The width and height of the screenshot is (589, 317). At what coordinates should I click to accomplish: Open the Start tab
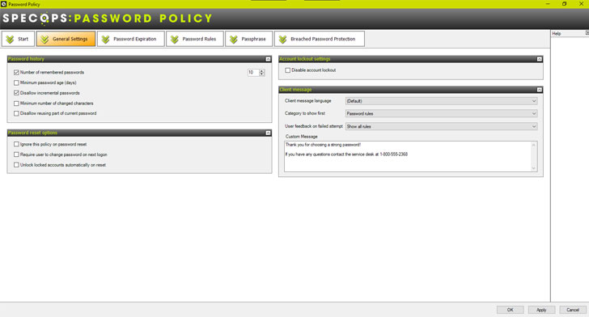[18, 39]
